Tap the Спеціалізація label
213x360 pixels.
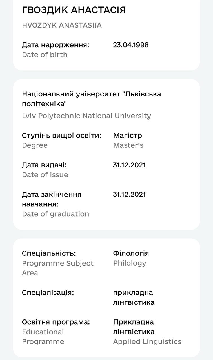(48, 292)
